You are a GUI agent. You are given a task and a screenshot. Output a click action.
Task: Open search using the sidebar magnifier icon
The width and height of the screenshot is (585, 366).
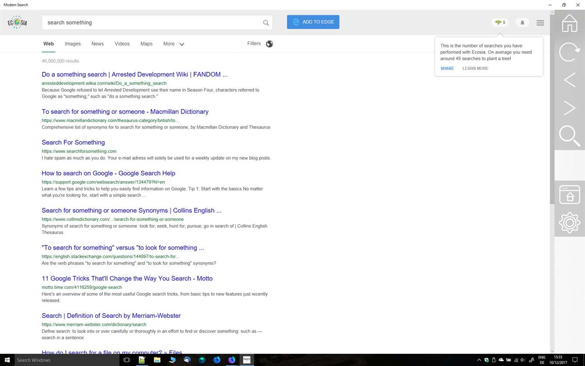point(570,136)
